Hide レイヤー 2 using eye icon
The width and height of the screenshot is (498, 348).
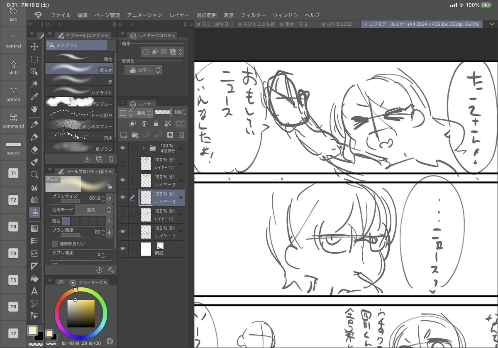click(122, 180)
